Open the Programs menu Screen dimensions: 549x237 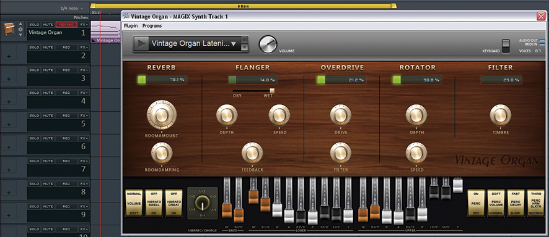pos(152,26)
